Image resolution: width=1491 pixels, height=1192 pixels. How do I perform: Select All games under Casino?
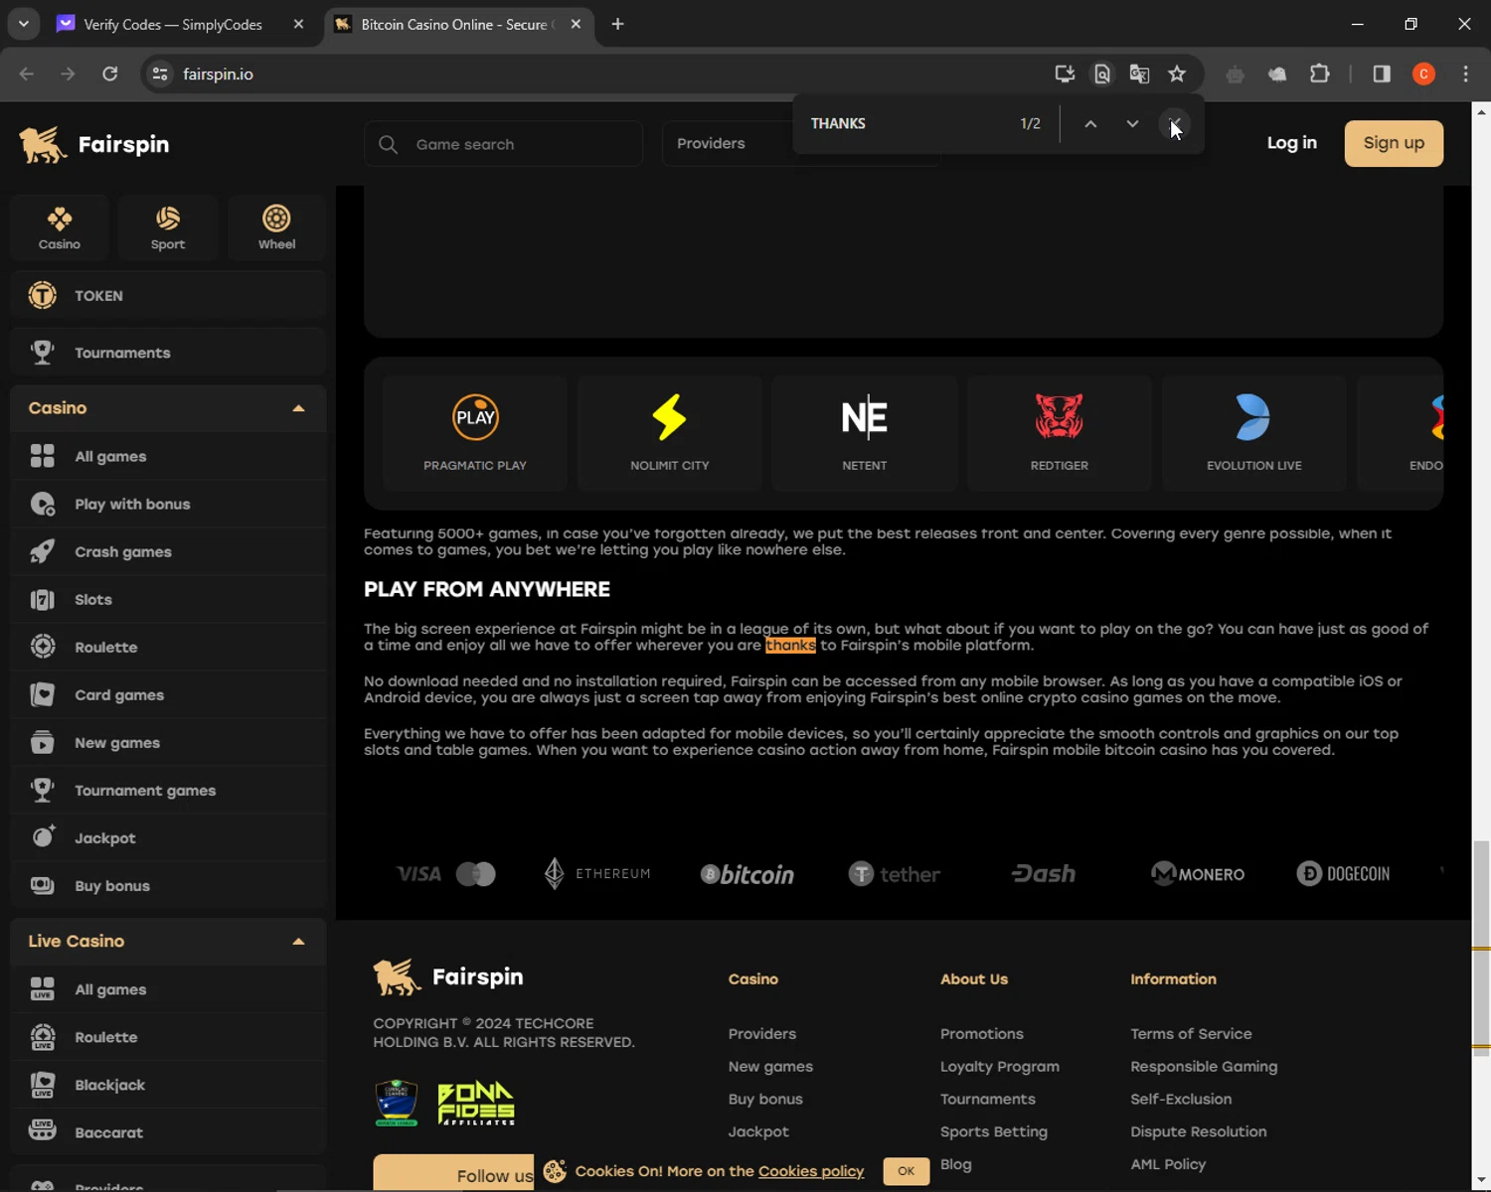point(168,456)
